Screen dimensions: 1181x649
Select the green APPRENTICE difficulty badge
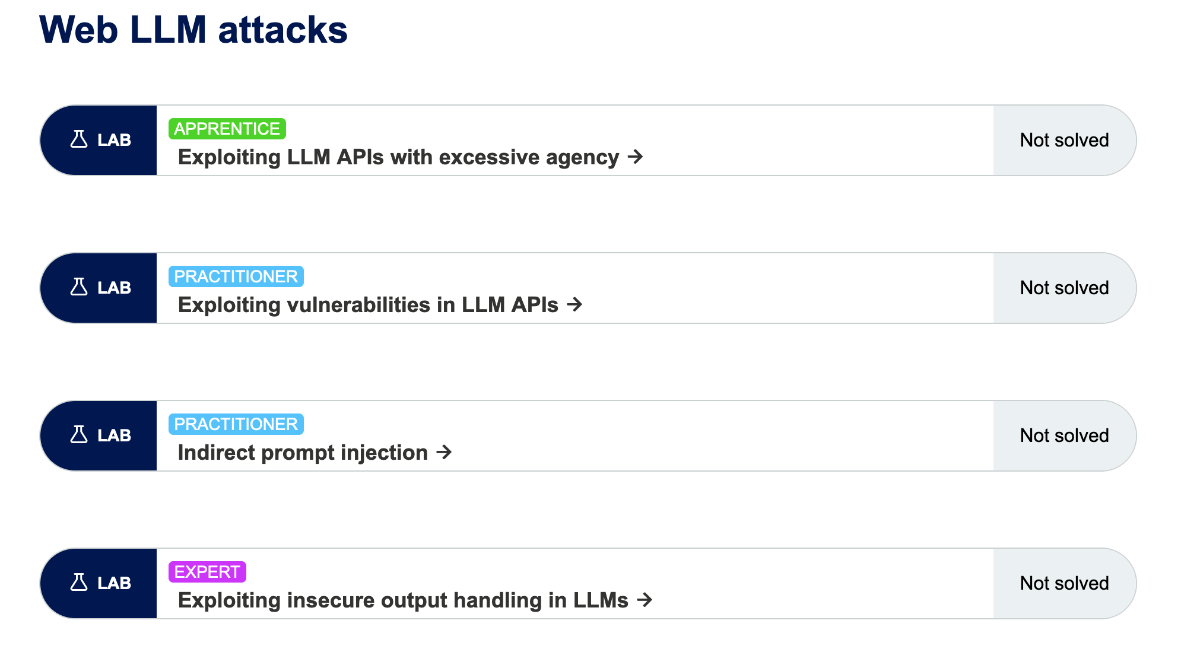coord(227,128)
